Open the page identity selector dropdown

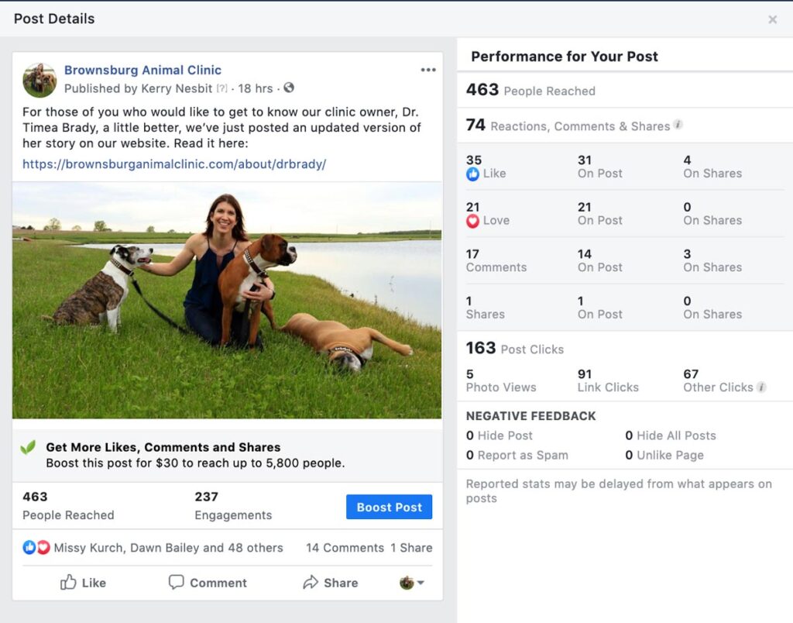[x=412, y=583]
